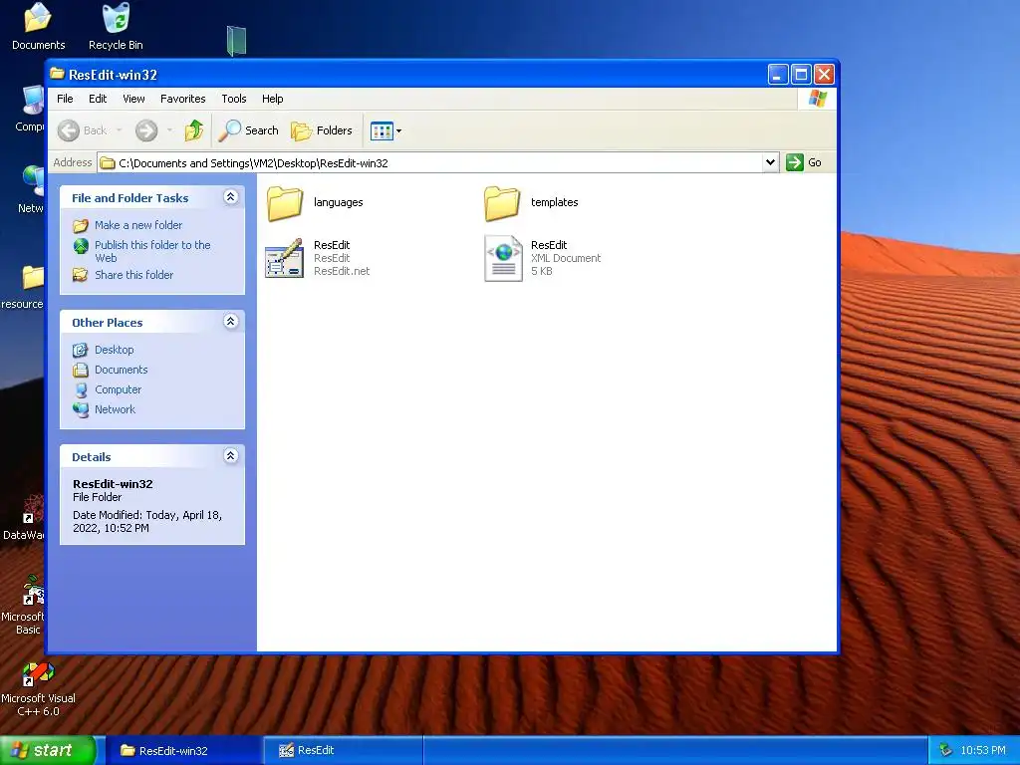The width and height of the screenshot is (1020, 765).
Task: Click Share this folder
Action: (x=134, y=275)
